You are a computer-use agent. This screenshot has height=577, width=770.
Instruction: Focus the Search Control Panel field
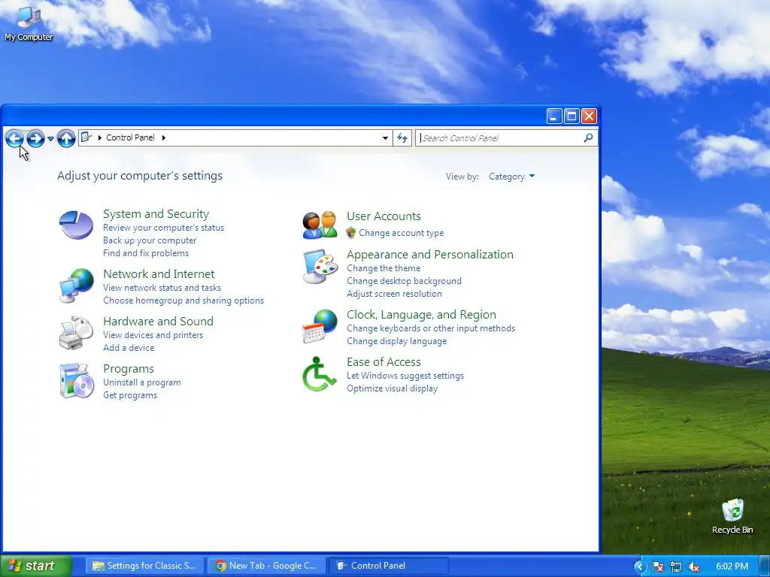tap(506, 138)
